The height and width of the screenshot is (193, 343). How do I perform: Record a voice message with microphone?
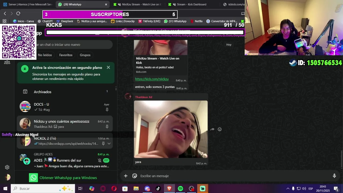[x=334, y=176]
